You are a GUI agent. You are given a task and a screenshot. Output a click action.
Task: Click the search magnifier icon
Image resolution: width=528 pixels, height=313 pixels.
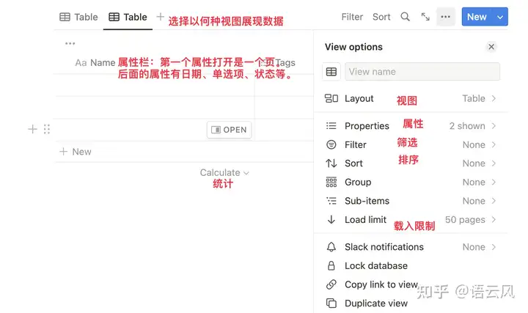click(405, 17)
